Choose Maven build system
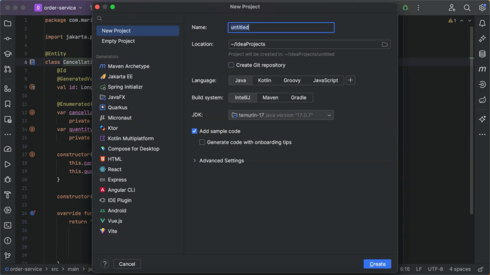Viewport: 490px width, 275px height. point(270,98)
